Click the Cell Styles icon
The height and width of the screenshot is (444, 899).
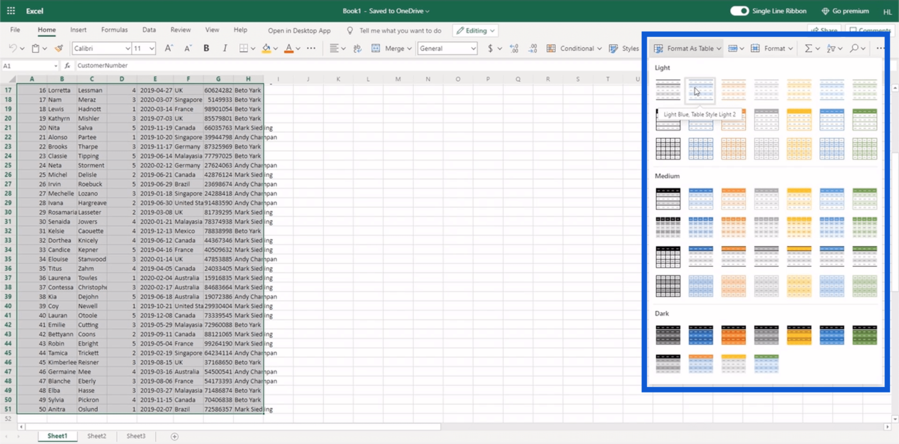613,48
